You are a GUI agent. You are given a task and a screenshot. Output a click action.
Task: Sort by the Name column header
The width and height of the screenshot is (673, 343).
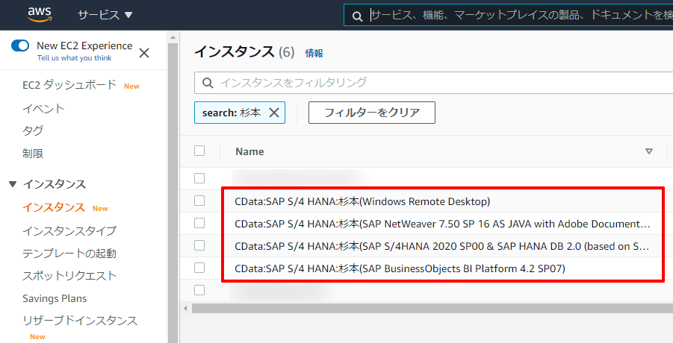click(249, 151)
